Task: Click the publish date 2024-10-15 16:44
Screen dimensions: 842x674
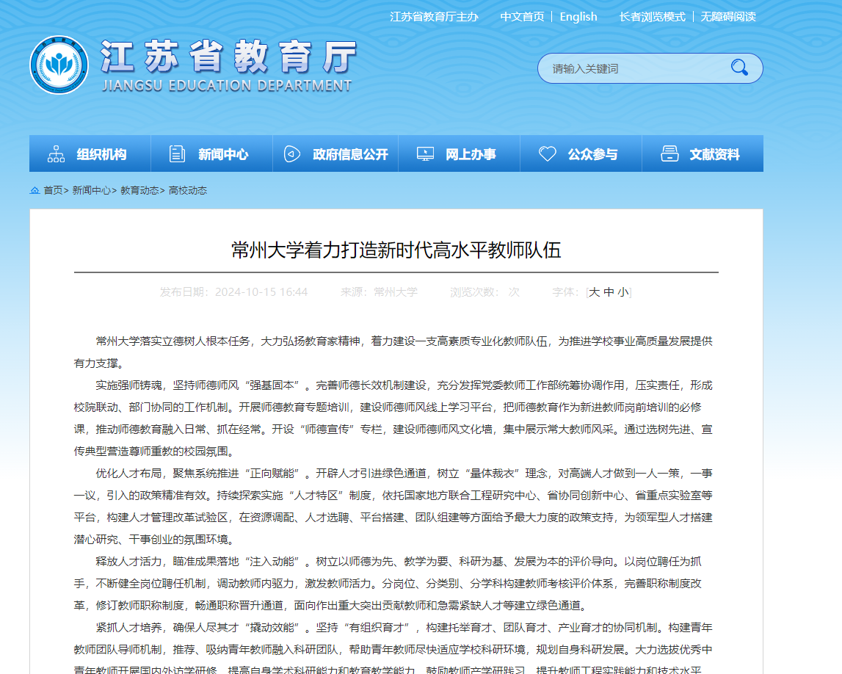Action: pyautogui.click(x=261, y=292)
